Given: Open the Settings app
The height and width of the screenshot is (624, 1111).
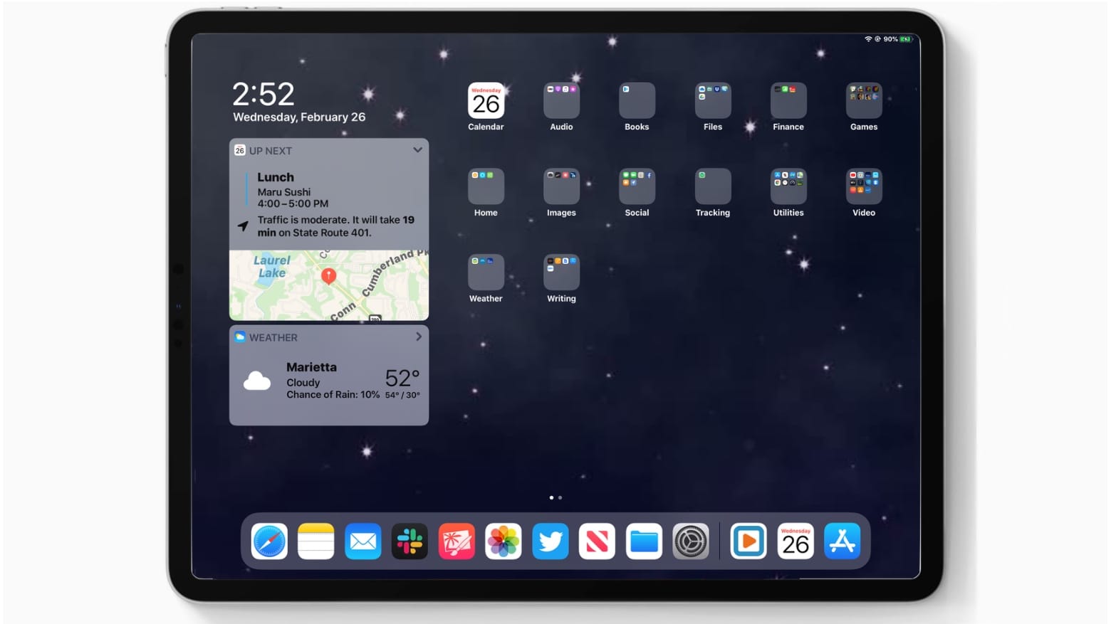Looking at the screenshot, I should click(x=690, y=541).
